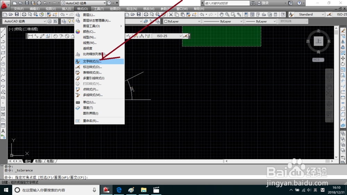Open the WCS coordinate system menu
This screenshot has width=347, height=195.
[x=318, y=60]
